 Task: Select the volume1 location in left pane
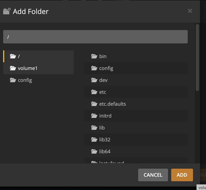point(27,68)
